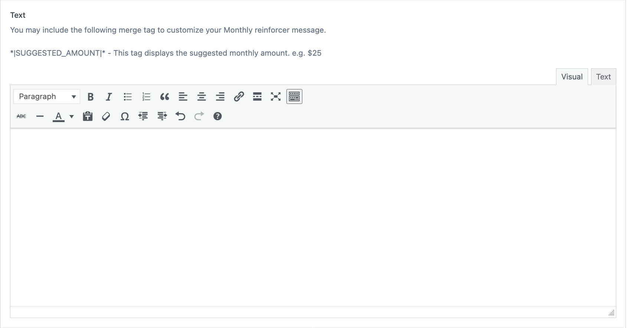Toggle bold formatting in the editor
Screen dimensions: 627x328
coord(91,97)
